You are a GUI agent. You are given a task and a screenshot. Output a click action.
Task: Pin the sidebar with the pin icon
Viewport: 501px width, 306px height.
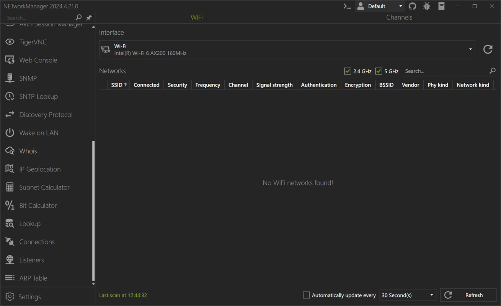tap(89, 18)
